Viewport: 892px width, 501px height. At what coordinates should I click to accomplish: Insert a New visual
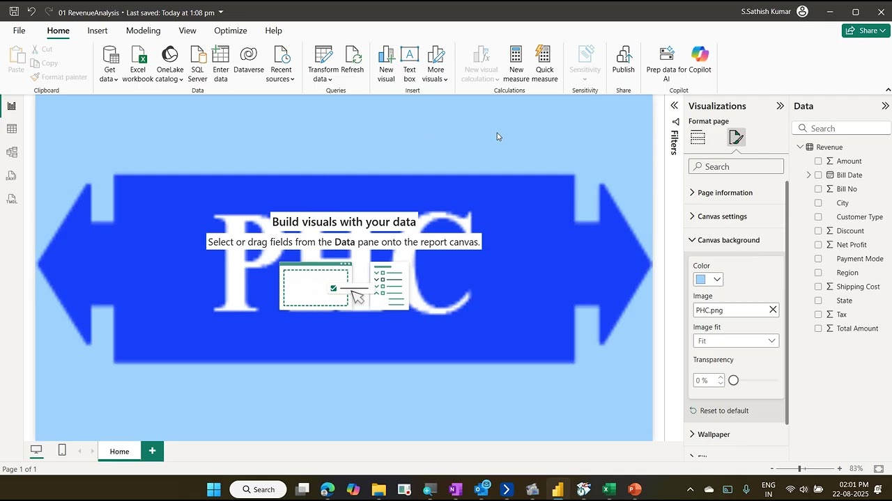click(x=386, y=64)
